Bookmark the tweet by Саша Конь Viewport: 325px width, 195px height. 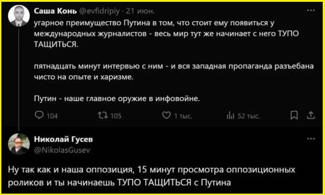tap(294, 116)
